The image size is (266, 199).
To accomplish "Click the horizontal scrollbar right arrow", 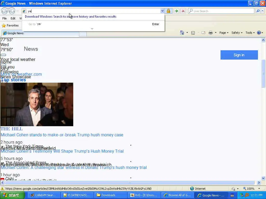I will tap(259, 183).
